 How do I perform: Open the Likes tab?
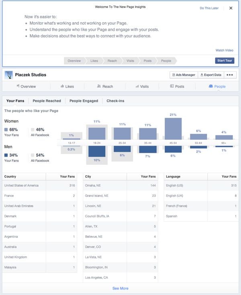point(68,86)
